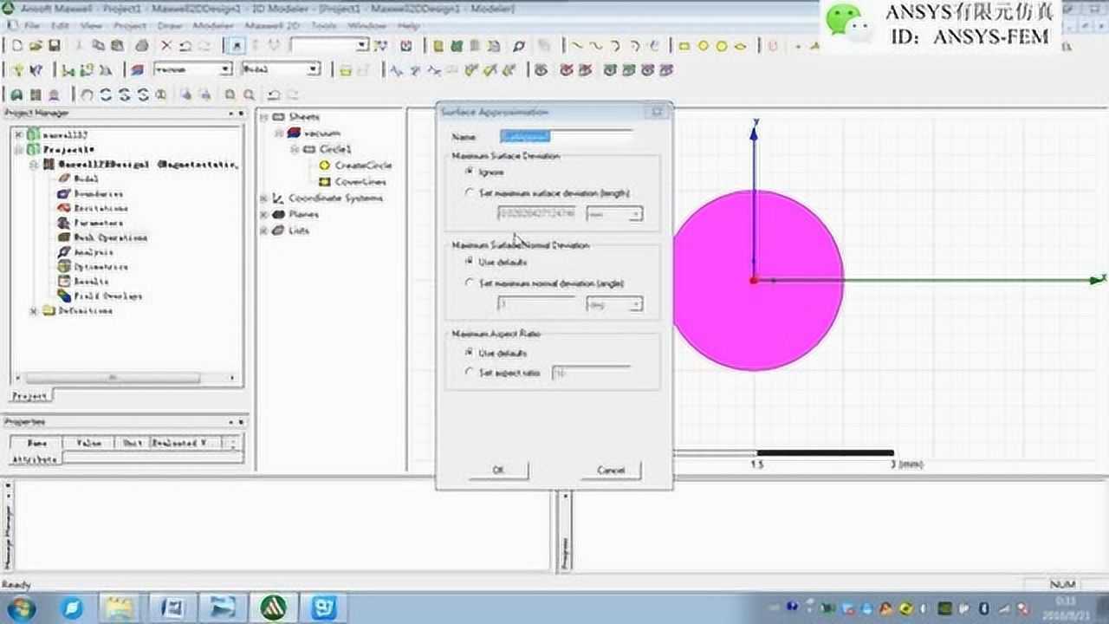Click the Delete (X) toolbar icon
This screenshot has width=1109, height=624.
pos(165,46)
